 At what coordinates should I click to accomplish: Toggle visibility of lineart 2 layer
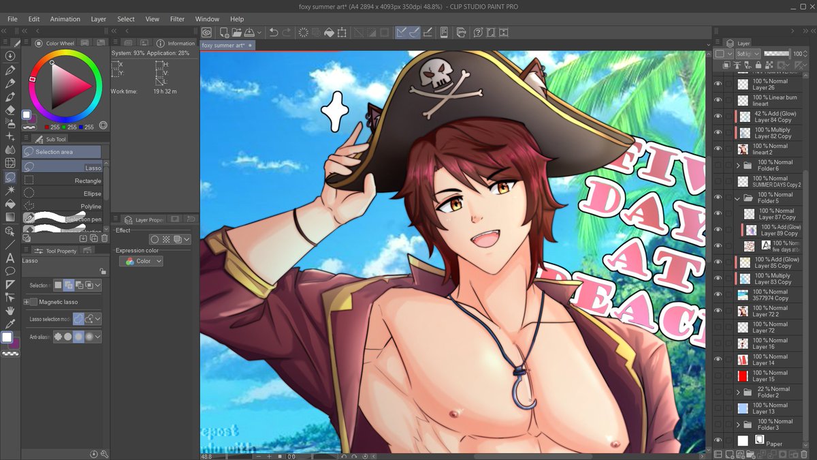pyautogui.click(x=718, y=149)
